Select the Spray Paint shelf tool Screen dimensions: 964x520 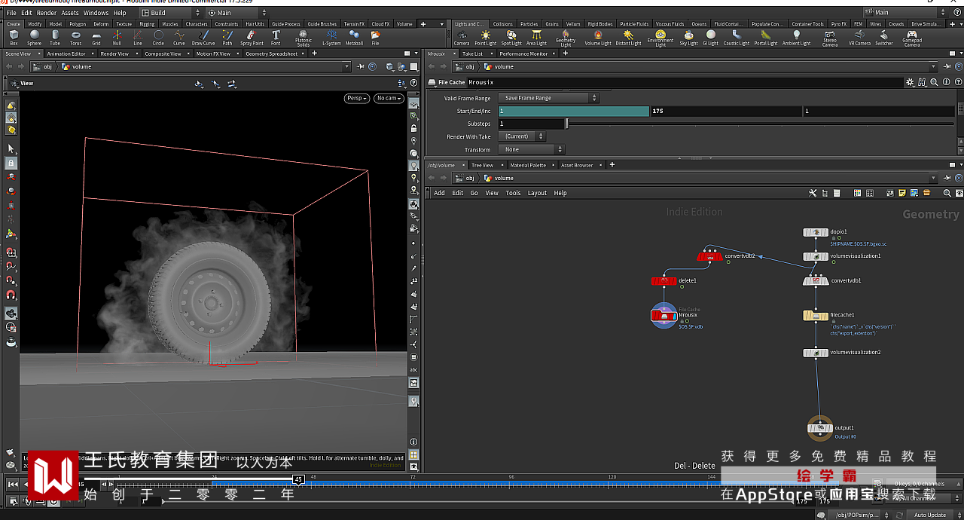[252, 37]
